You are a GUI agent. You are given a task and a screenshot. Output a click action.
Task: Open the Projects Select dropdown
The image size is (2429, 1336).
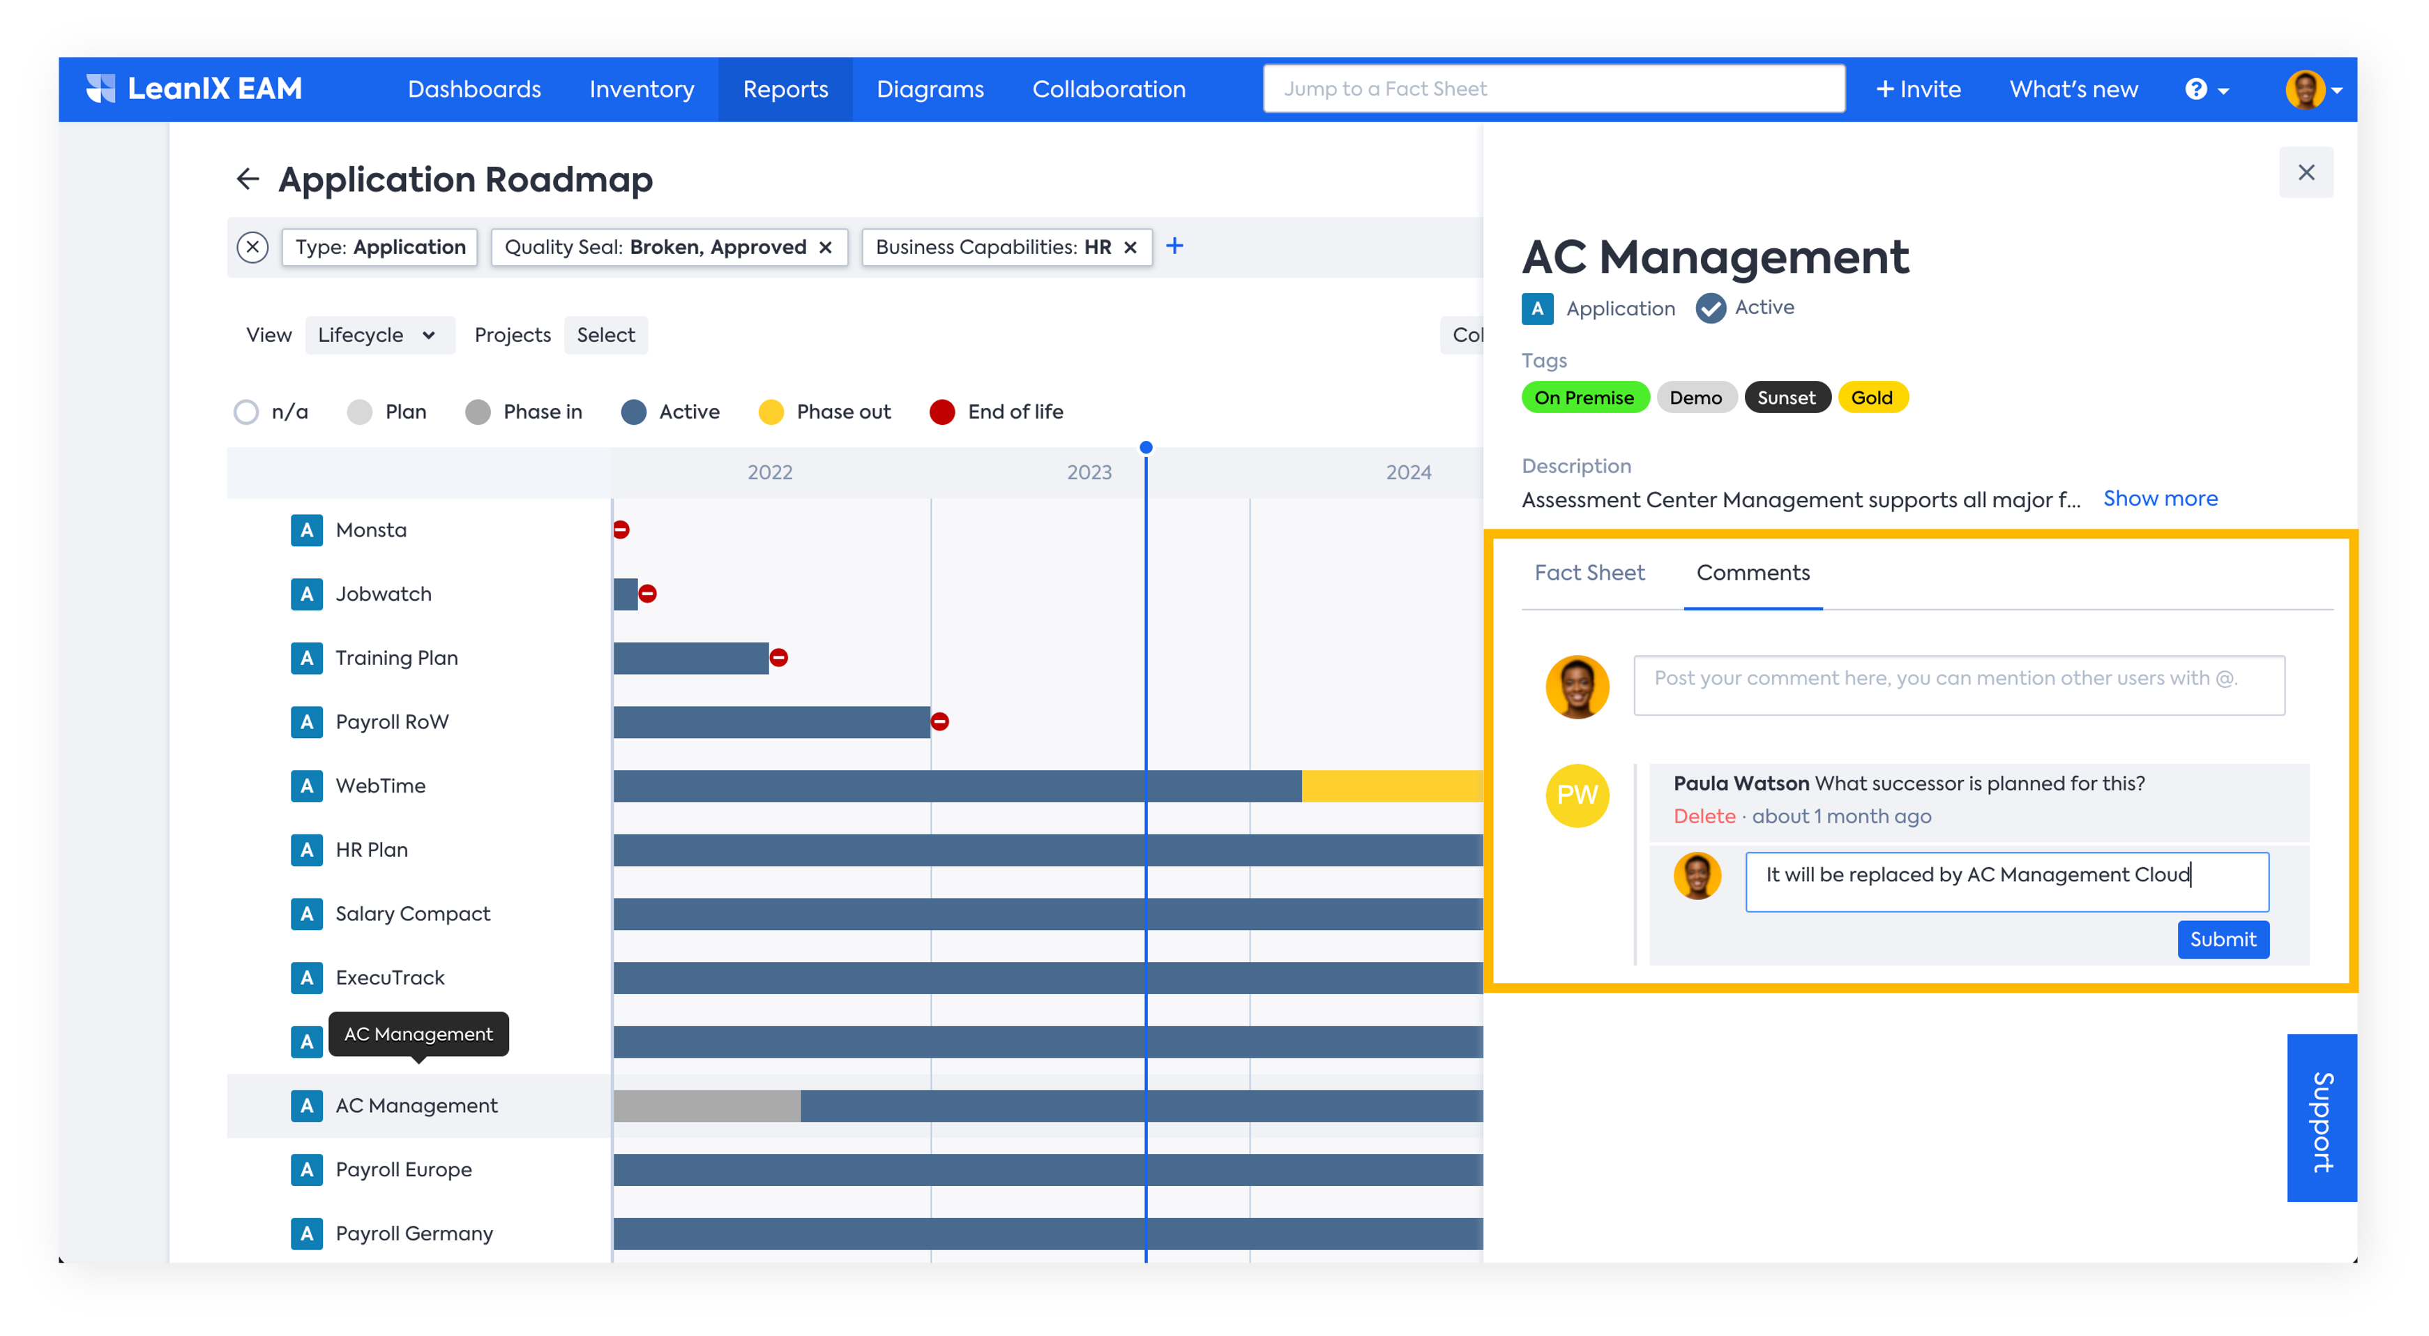click(x=606, y=336)
